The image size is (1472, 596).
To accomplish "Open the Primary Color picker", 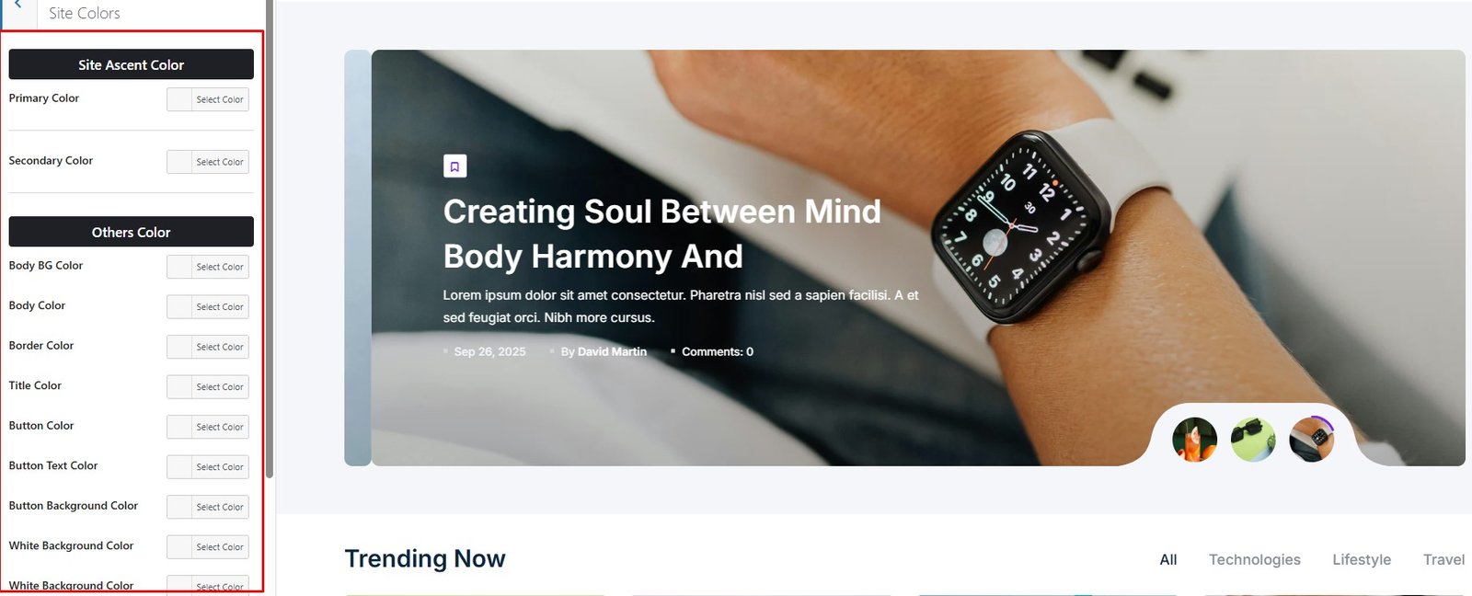I will pos(208,99).
